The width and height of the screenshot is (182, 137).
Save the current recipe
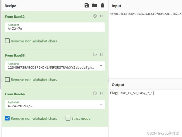[x=87, y=5]
